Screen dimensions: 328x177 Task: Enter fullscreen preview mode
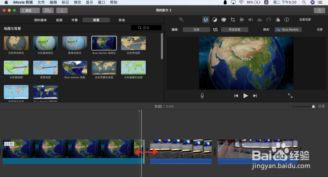click(290, 96)
